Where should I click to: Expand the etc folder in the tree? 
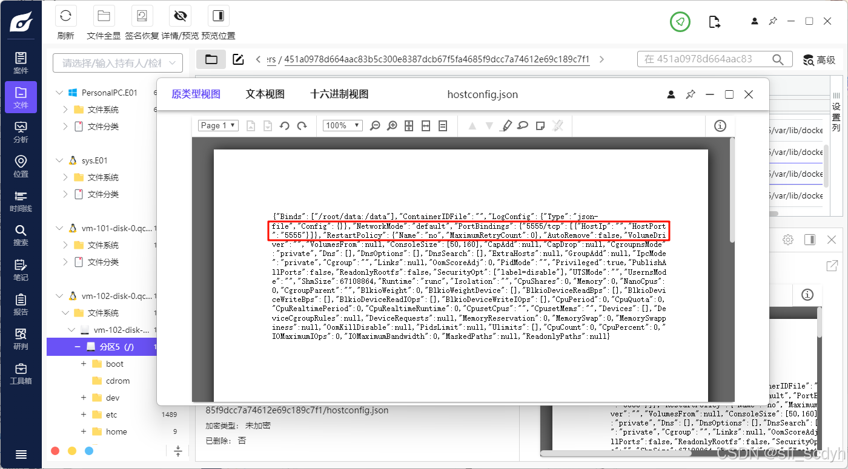point(83,415)
